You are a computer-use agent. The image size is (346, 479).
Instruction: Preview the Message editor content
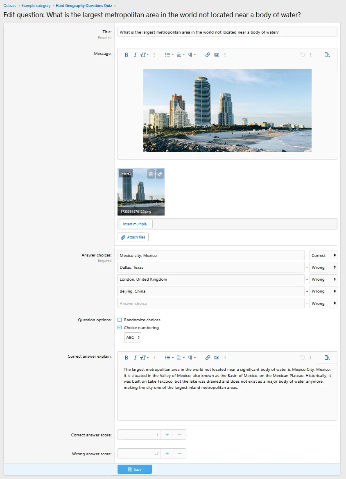[327, 54]
